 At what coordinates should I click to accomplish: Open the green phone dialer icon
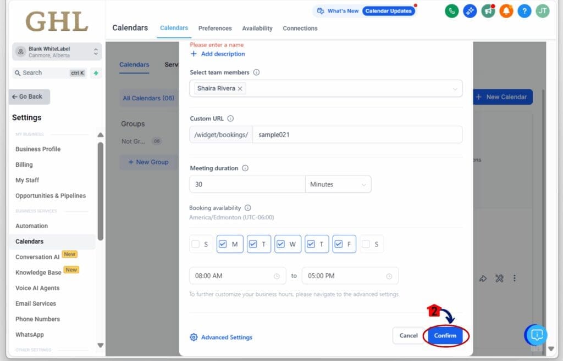[452, 11]
